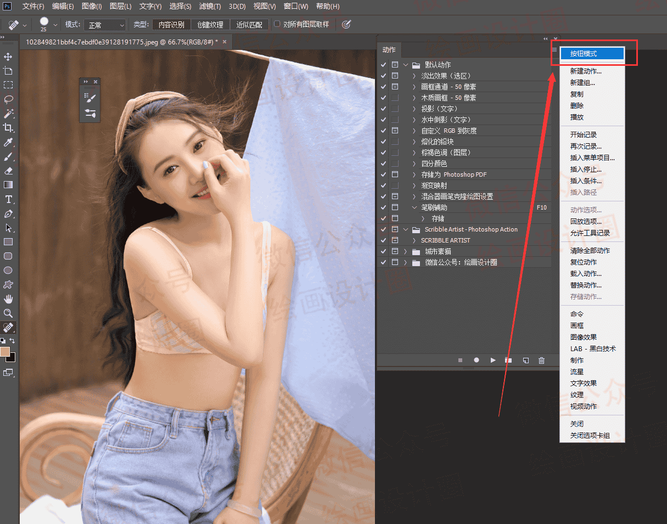Viewport: 667px width, 524px height.
Task: Click the screen mode icon at the toolbar bottom
Action: pyautogui.click(x=8, y=373)
